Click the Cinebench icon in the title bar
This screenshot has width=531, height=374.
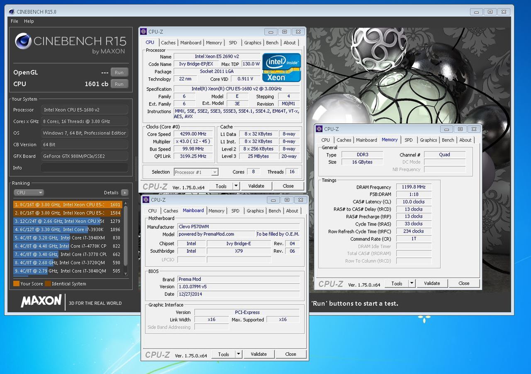click(11, 12)
